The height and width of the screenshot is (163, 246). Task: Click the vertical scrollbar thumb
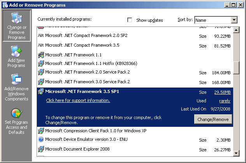[x=236, y=68]
